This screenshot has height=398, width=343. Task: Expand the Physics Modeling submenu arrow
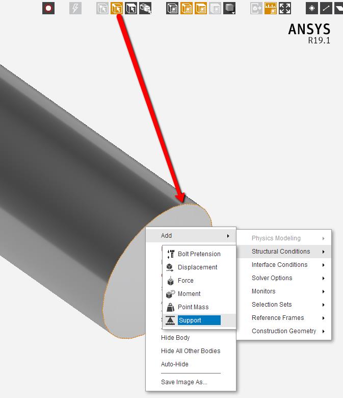tap(324, 238)
